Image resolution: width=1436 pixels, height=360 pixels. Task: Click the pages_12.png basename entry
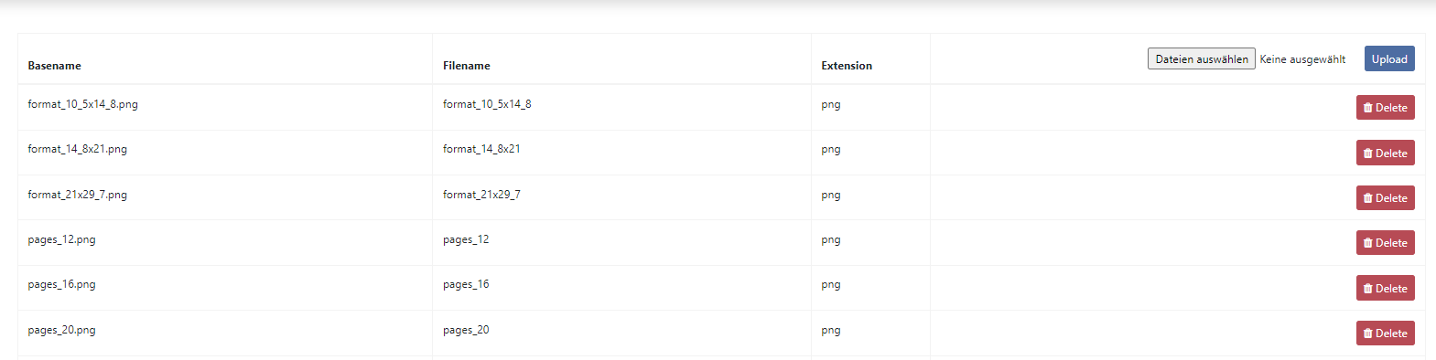point(61,239)
